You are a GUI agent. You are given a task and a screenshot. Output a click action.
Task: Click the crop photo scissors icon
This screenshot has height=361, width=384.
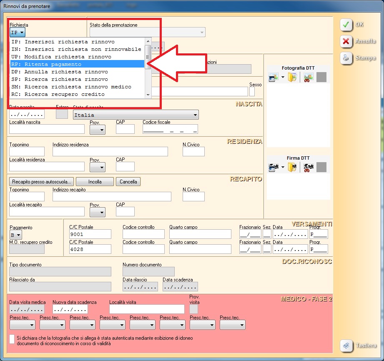308,77
